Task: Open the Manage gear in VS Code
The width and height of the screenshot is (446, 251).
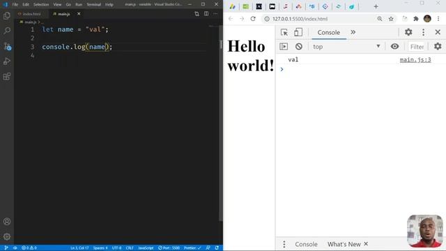Action: 7,236
